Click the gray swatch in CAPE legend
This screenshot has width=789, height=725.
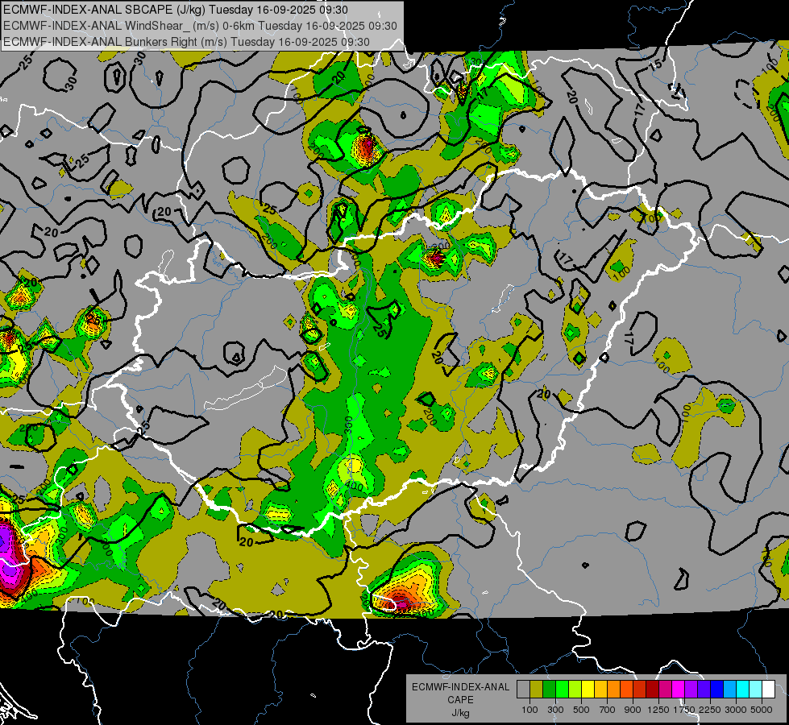[x=523, y=689]
